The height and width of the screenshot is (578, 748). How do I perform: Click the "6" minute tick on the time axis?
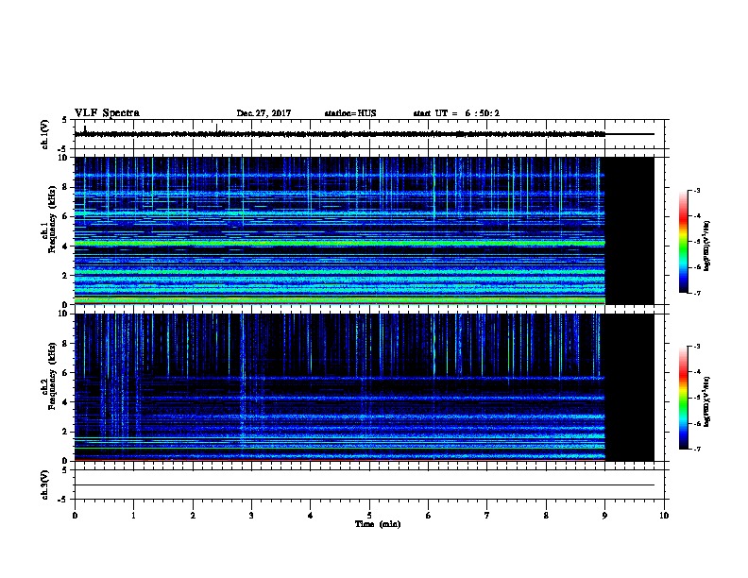[428, 516]
